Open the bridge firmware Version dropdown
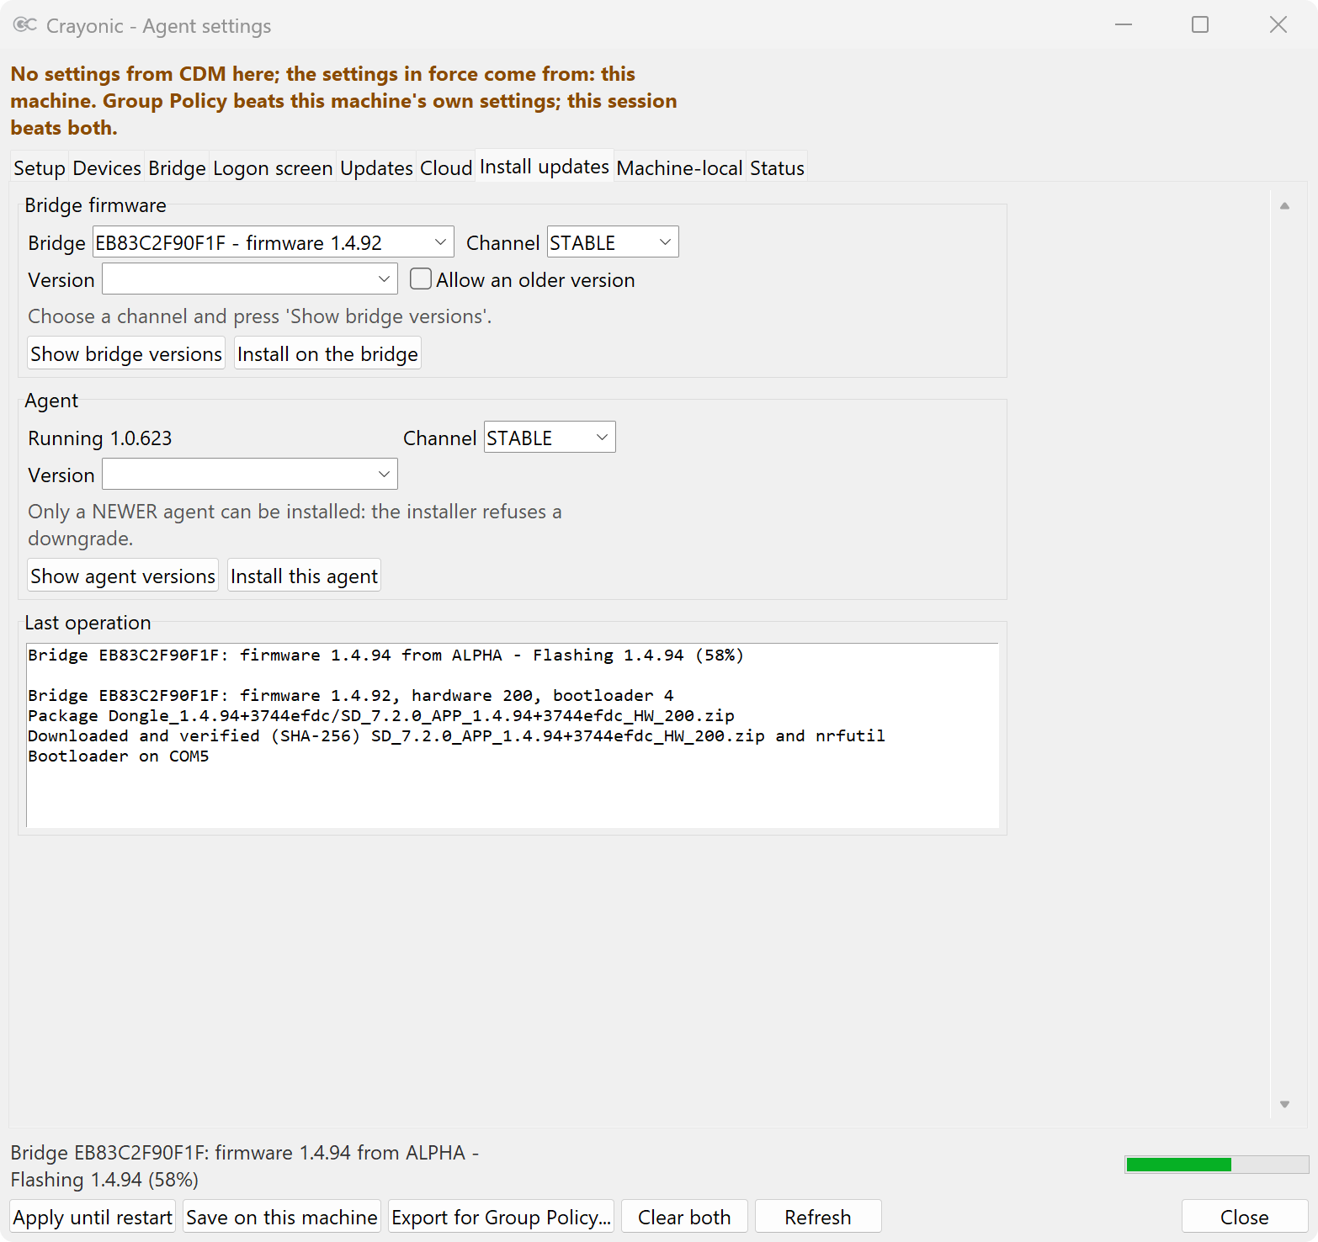Viewport: 1318px width, 1242px height. coord(250,279)
